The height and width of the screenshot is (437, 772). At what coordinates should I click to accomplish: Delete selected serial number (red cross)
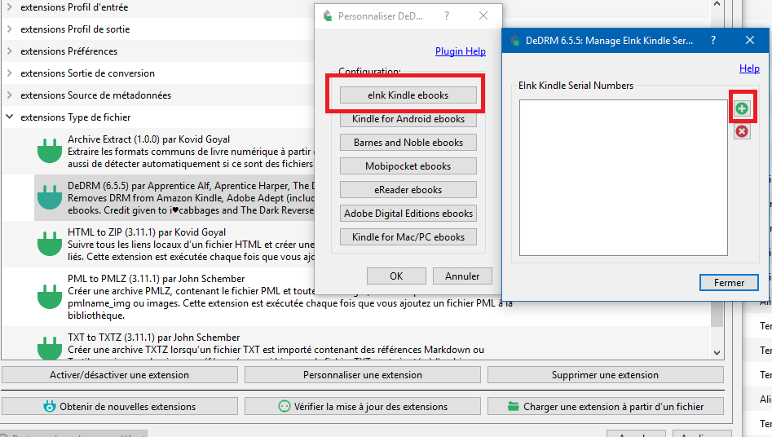click(x=742, y=131)
